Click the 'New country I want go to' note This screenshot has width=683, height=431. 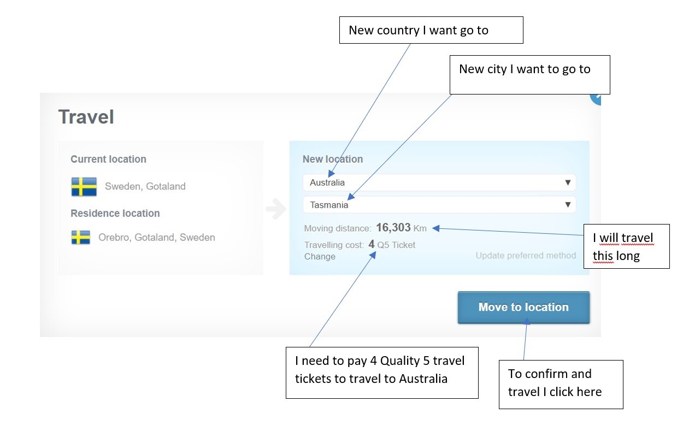431,30
